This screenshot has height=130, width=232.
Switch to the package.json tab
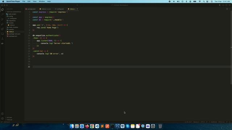click(30, 9)
